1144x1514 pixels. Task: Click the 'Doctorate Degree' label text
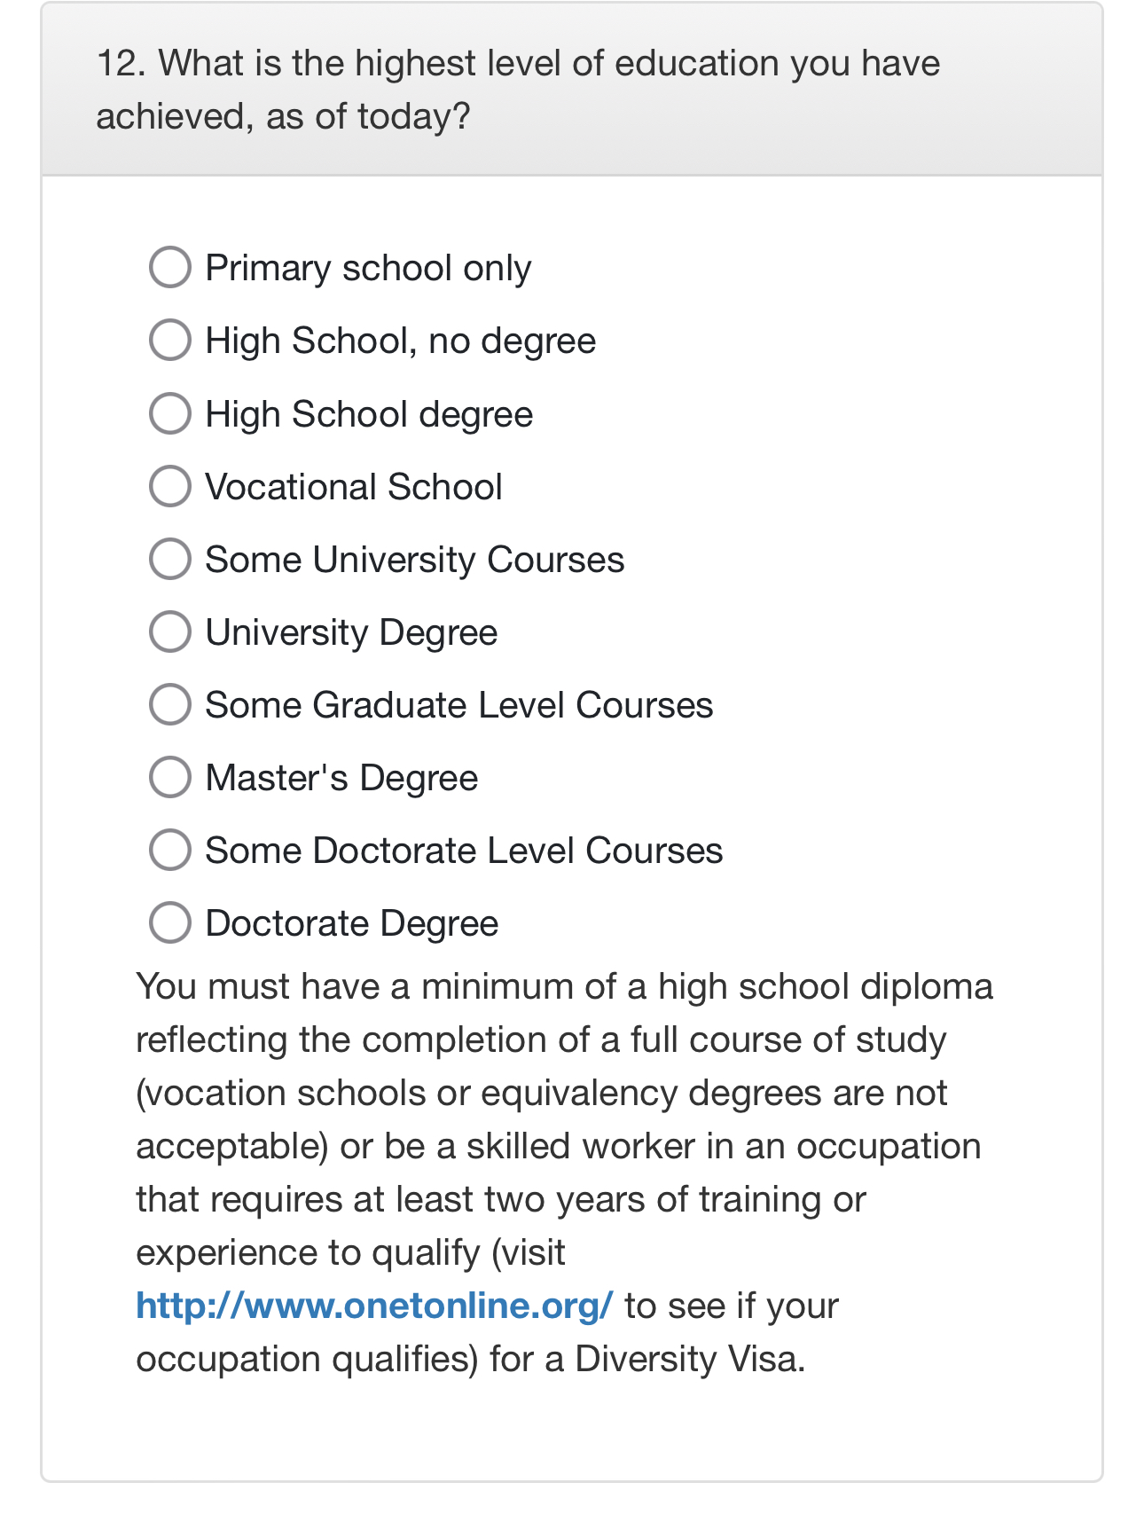click(351, 923)
